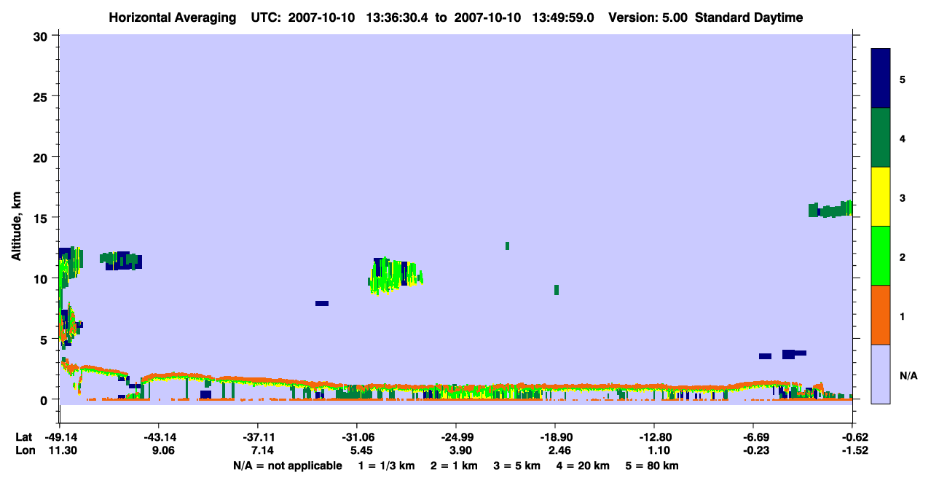Click the '2 = 1 km' legend text

click(454, 466)
